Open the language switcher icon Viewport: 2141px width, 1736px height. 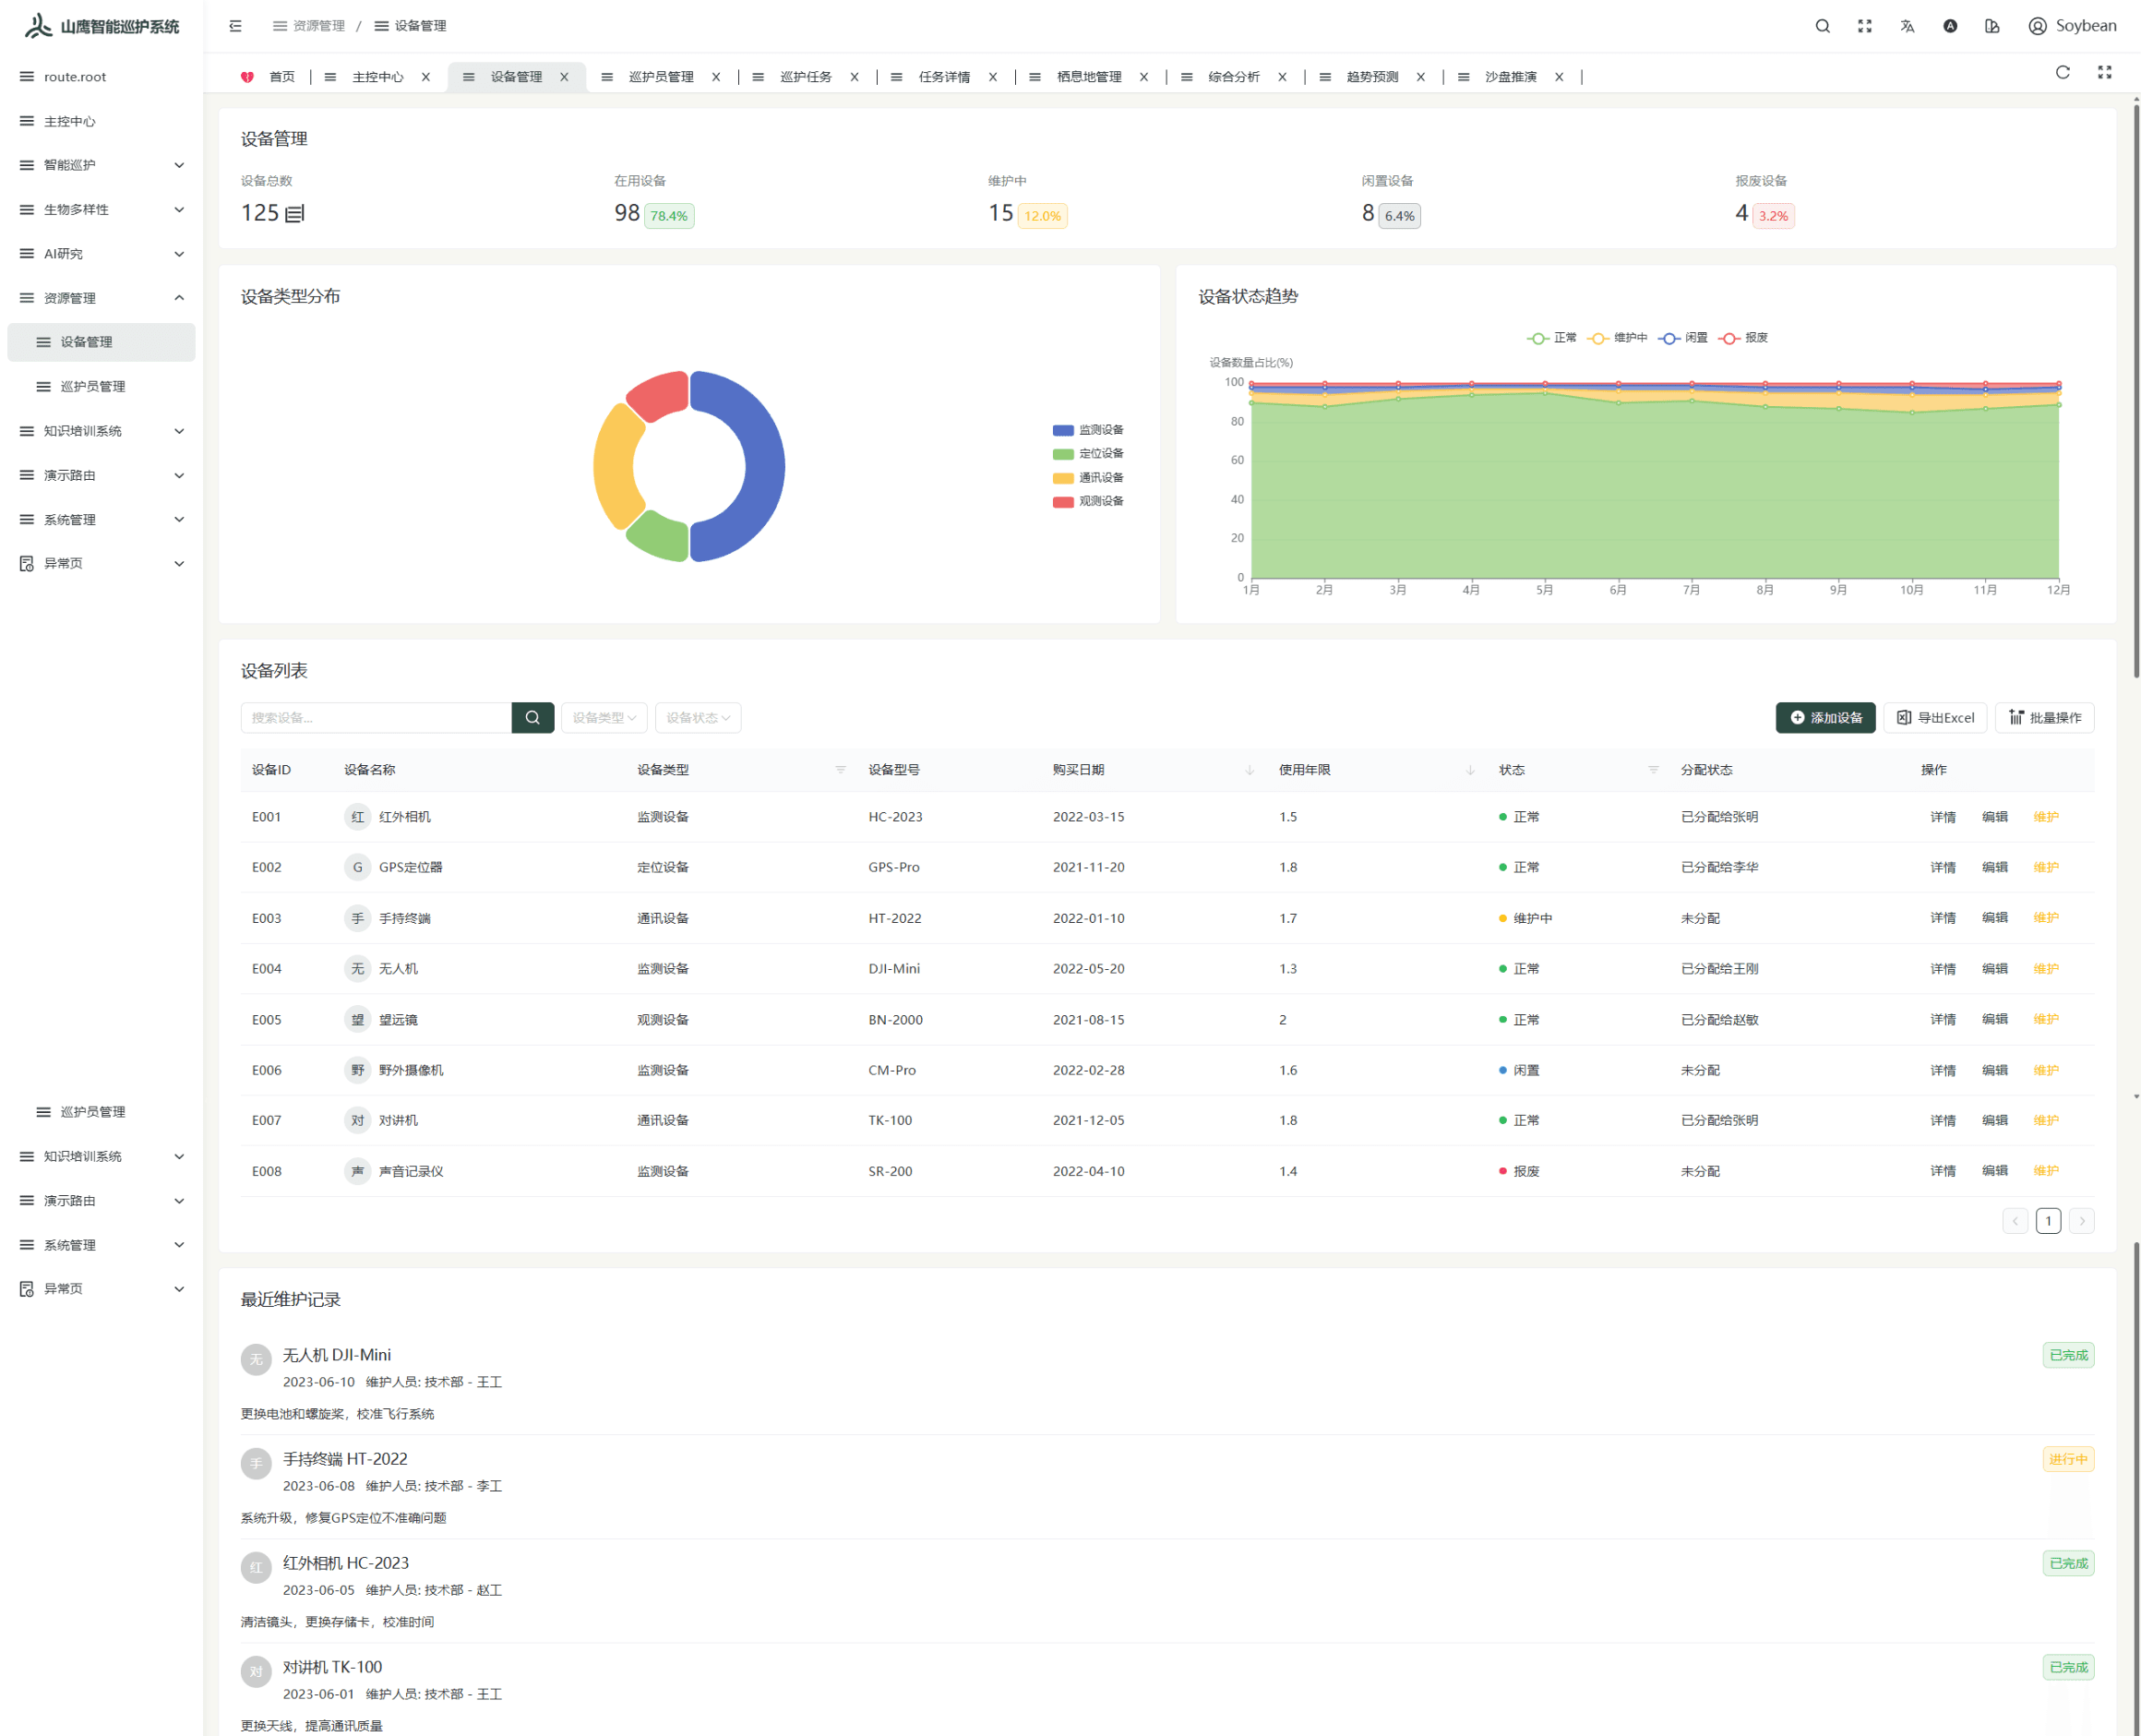[x=1907, y=26]
